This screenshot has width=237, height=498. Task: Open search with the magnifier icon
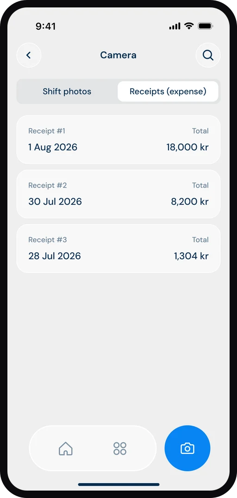tap(208, 55)
